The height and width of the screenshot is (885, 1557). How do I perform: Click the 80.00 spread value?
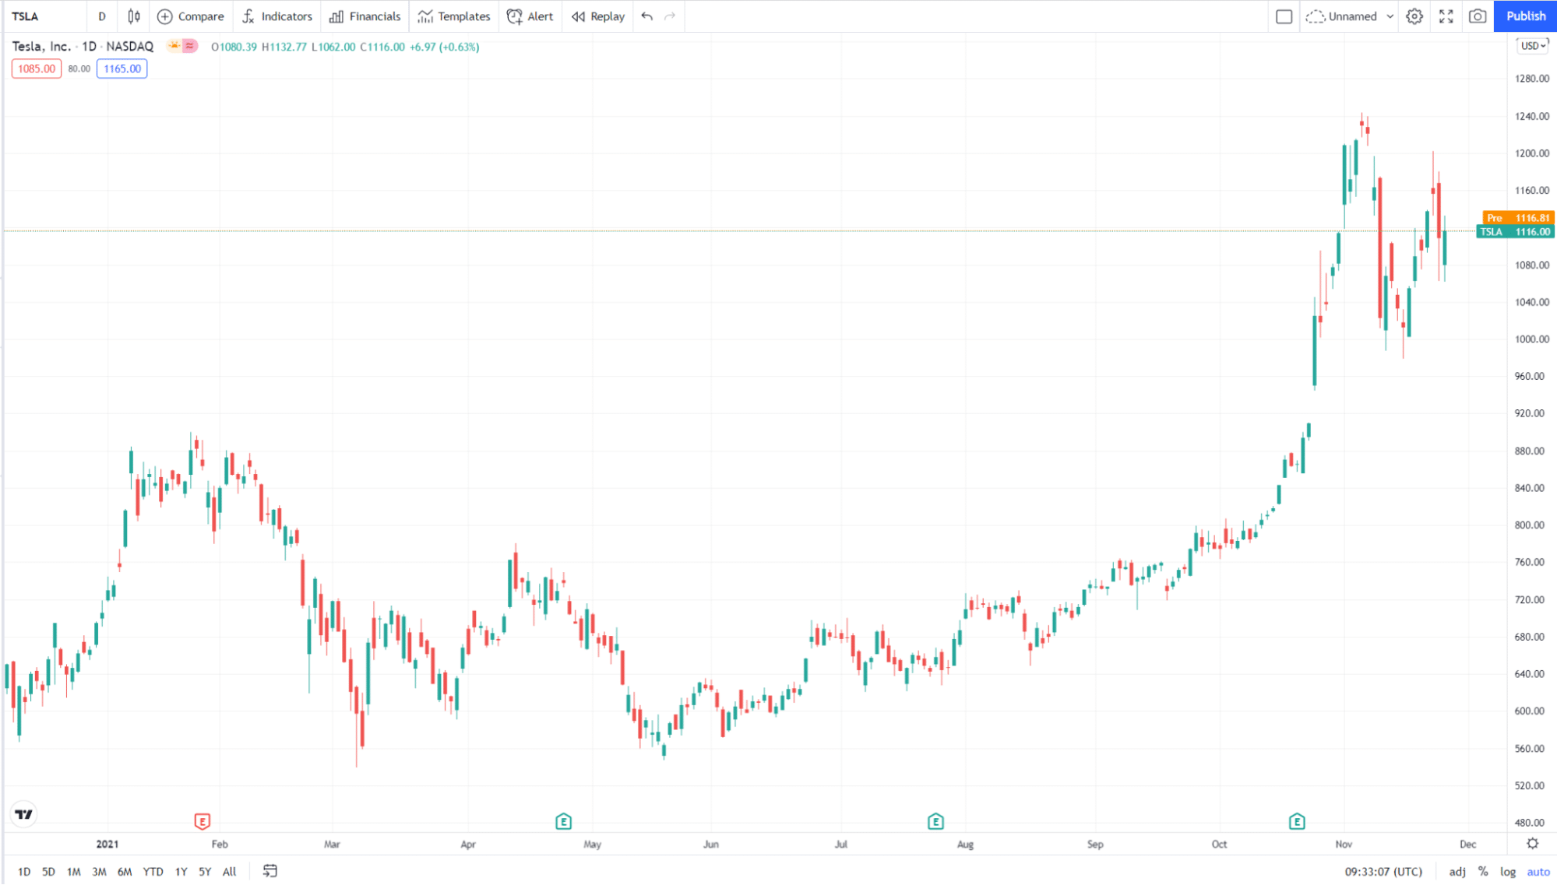tap(79, 68)
